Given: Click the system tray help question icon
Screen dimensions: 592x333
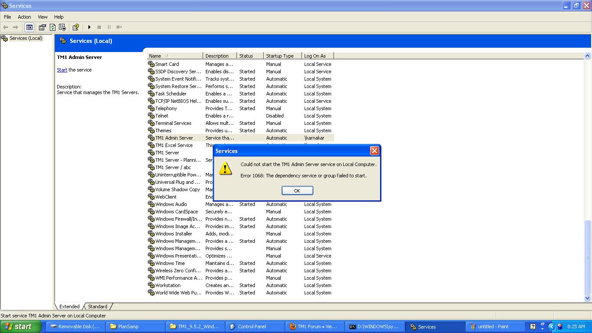Looking at the screenshot, I should pyautogui.click(x=533, y=326).
